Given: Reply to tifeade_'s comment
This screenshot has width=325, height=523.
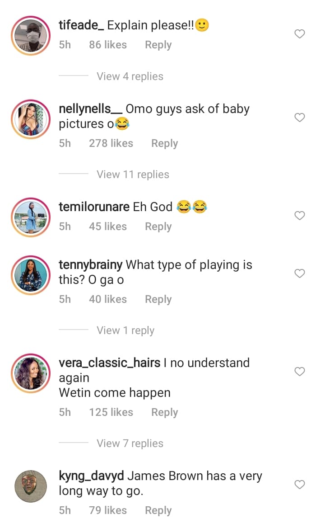Looking at the screenshot, I should coord(158,45).
